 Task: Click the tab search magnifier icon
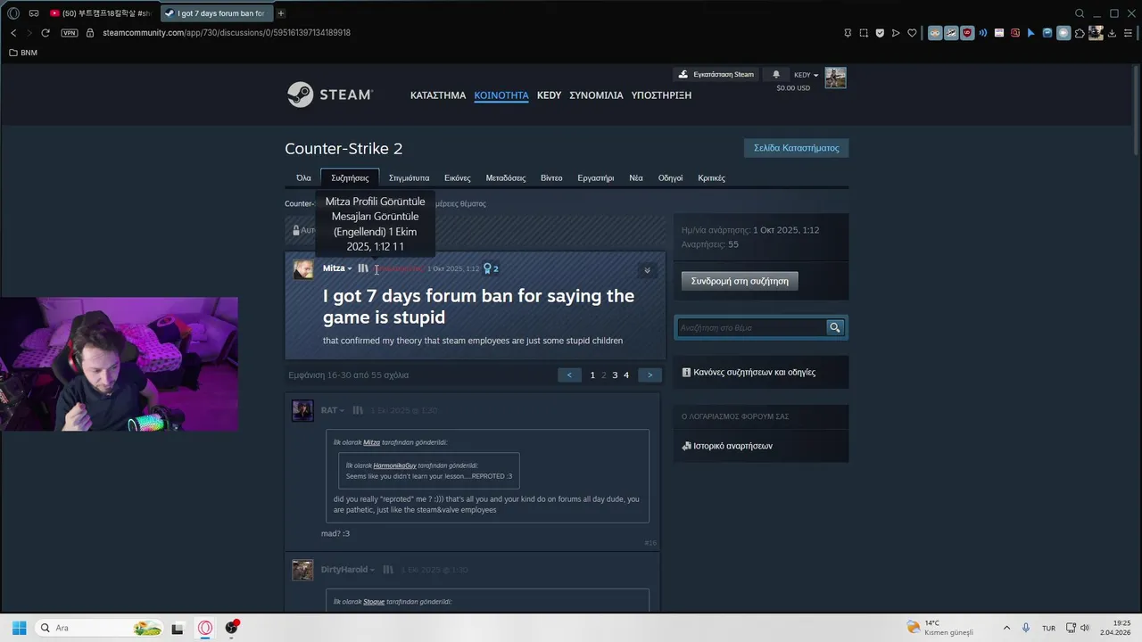pos(1080,13)
